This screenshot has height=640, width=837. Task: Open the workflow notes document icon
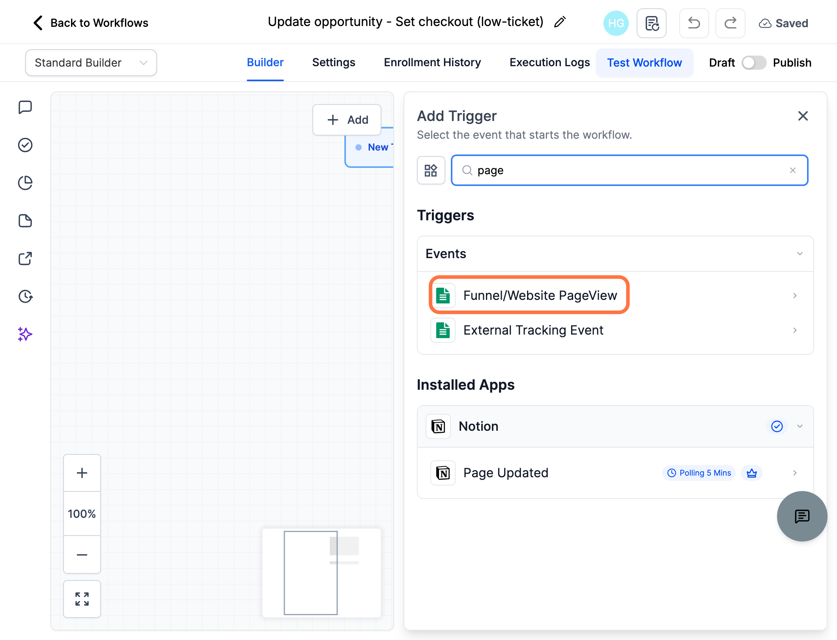[x=652, y=23]
